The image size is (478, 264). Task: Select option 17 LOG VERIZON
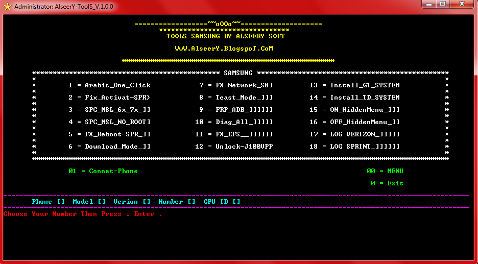354,134
